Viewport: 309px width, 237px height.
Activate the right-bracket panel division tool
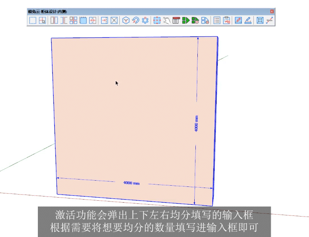click(64, 20)
